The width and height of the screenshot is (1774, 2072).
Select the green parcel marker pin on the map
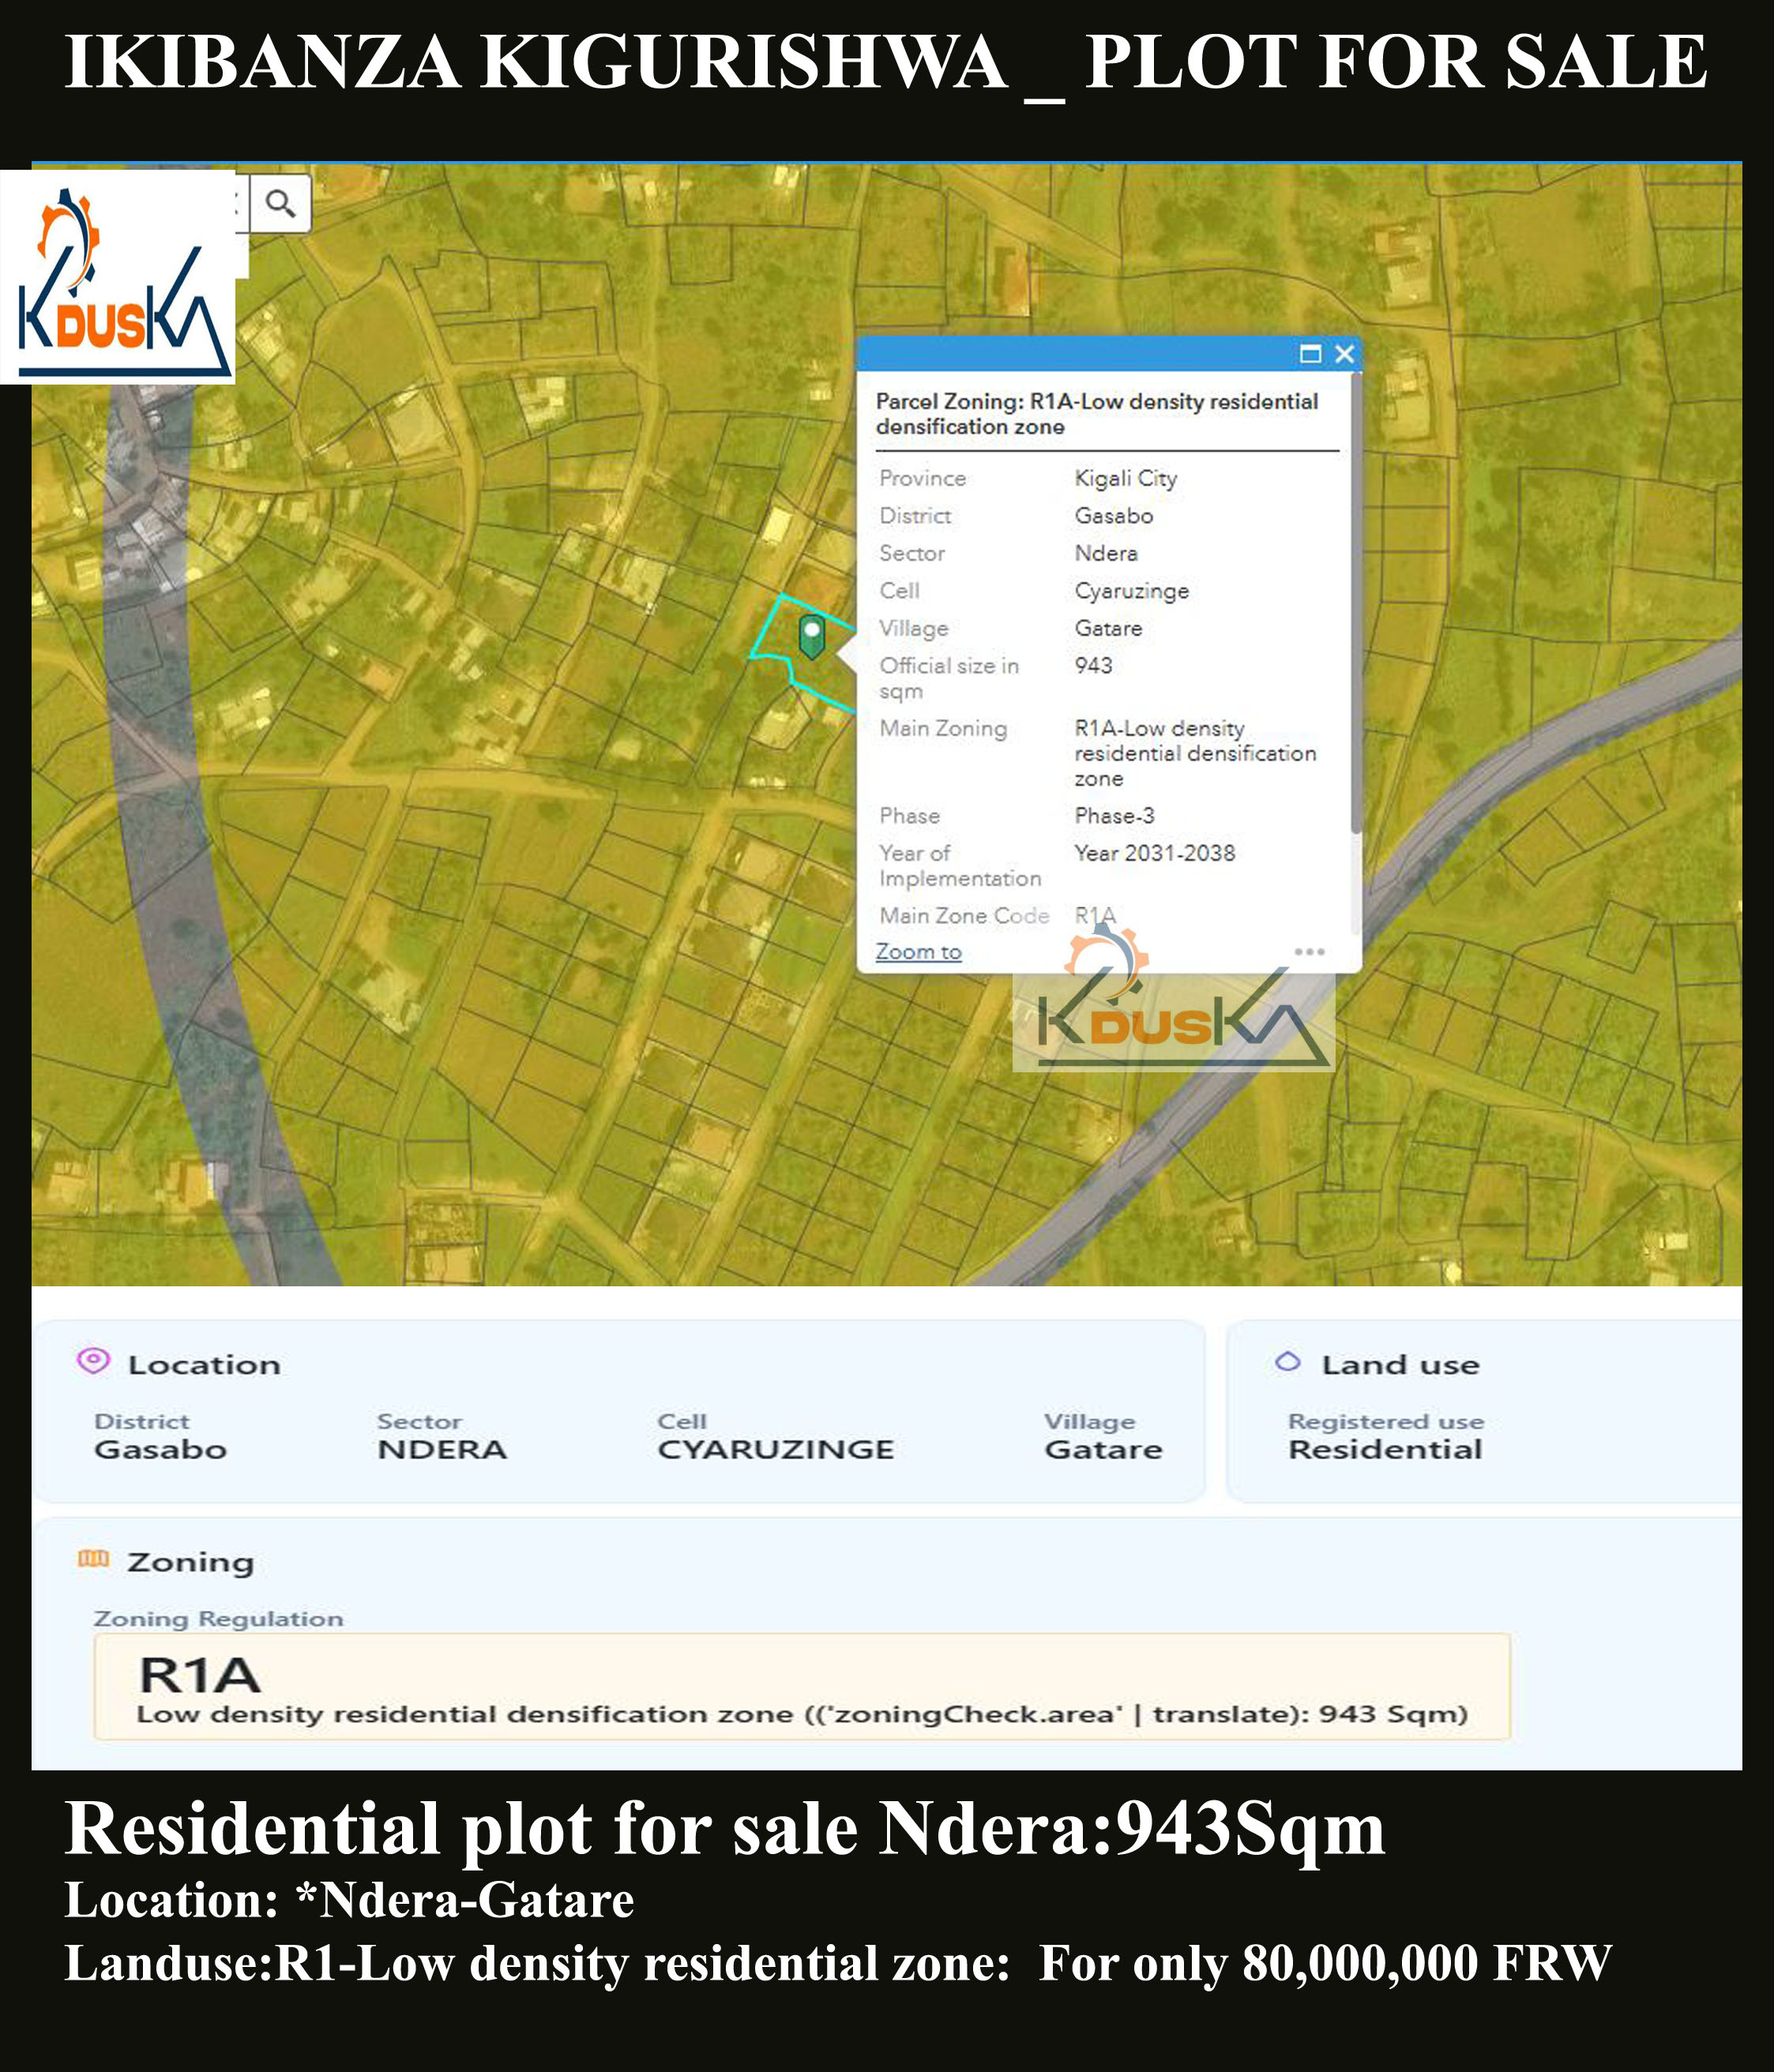(x=811, y=636)
